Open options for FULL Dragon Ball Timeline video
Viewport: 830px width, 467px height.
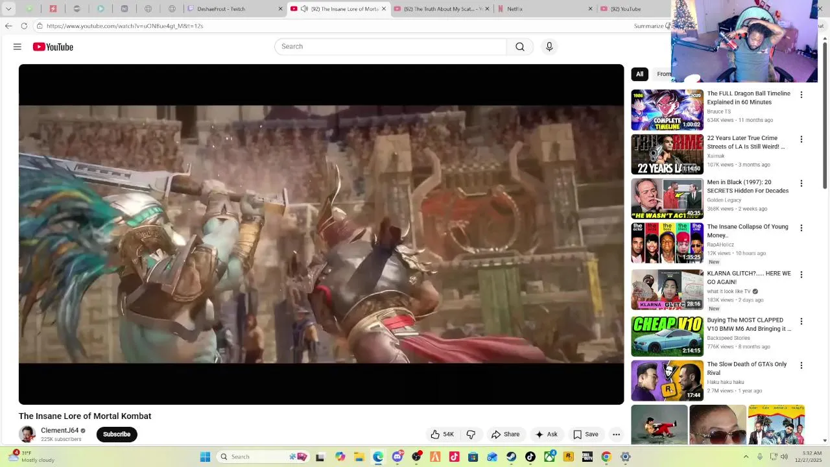point(801,95)
